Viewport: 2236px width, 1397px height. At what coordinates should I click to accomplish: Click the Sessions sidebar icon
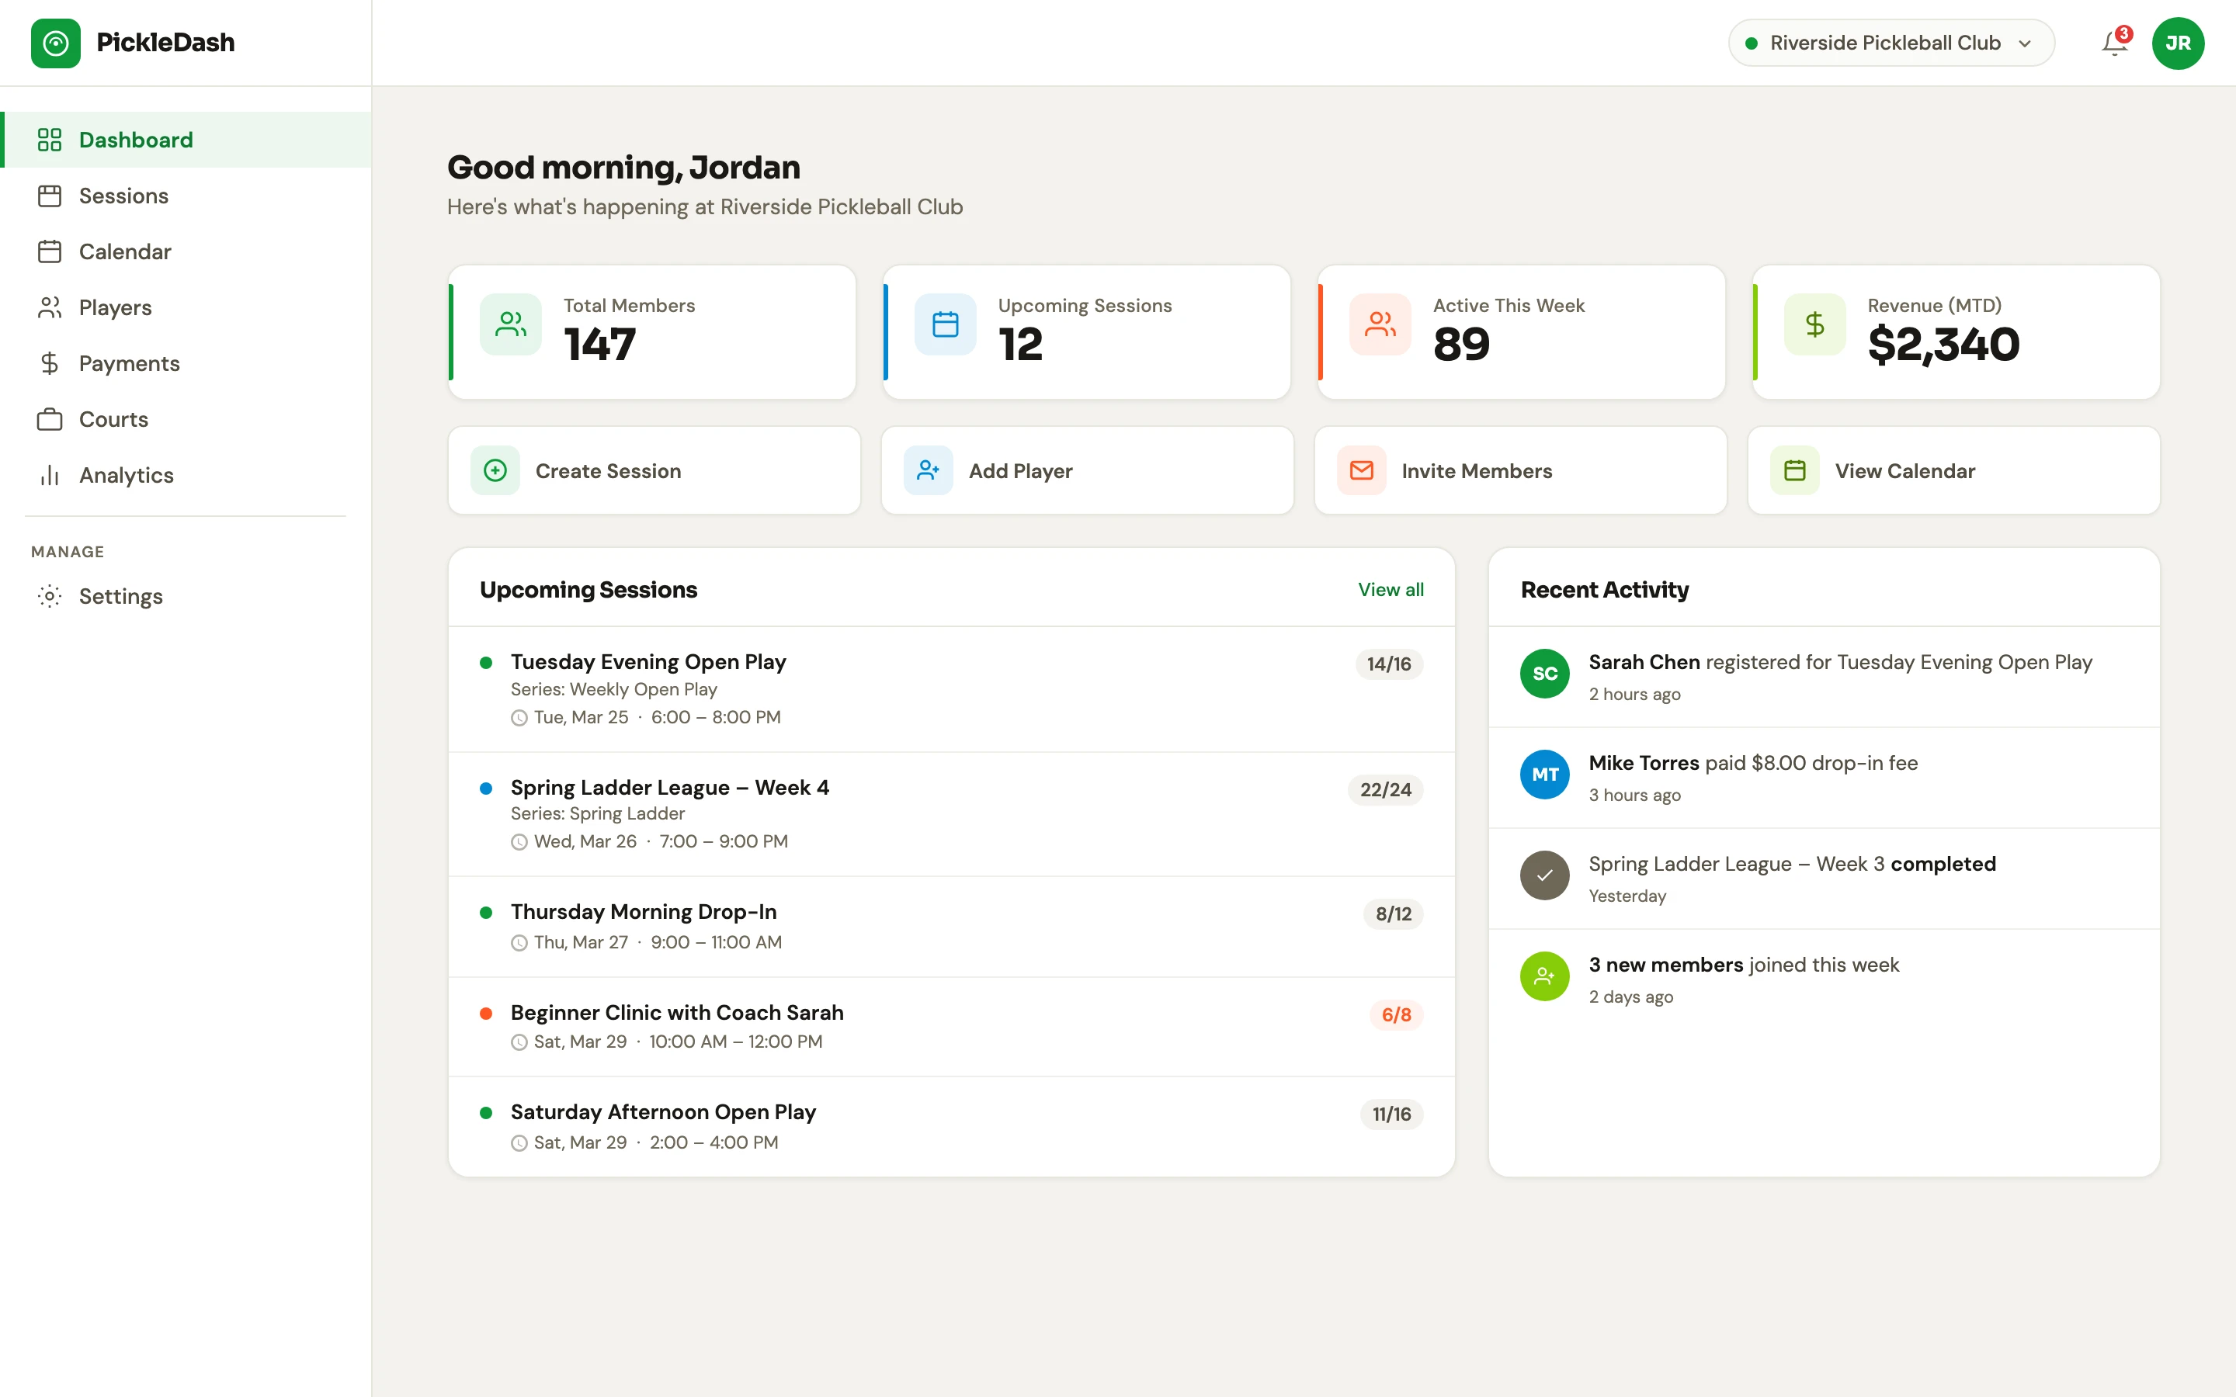tap(50, 196)
